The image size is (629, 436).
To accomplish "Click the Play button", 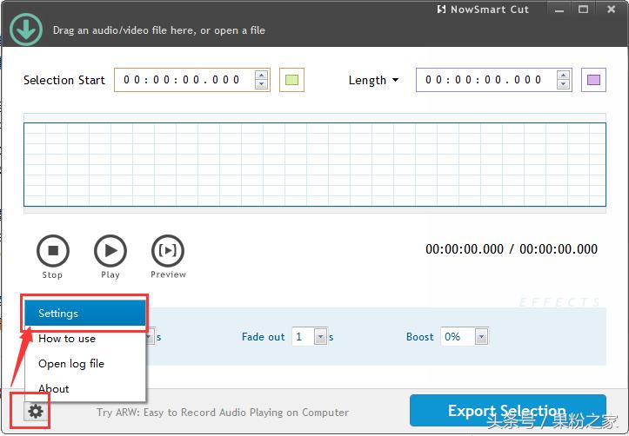I will [110, 251].
